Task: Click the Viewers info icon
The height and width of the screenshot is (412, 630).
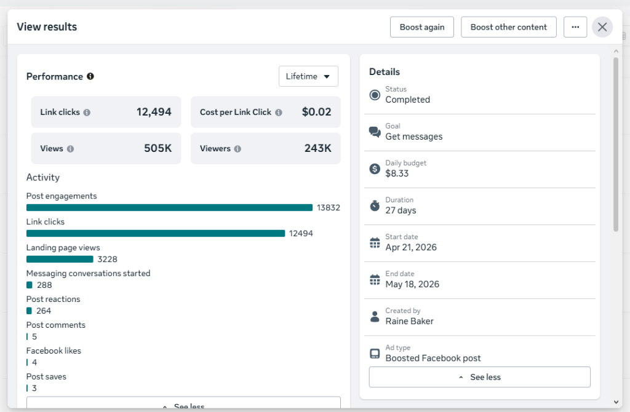Action: click(x=238, y=149)
